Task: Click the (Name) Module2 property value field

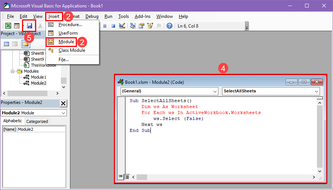Action: pyautogui.click(x=41, y=129)
